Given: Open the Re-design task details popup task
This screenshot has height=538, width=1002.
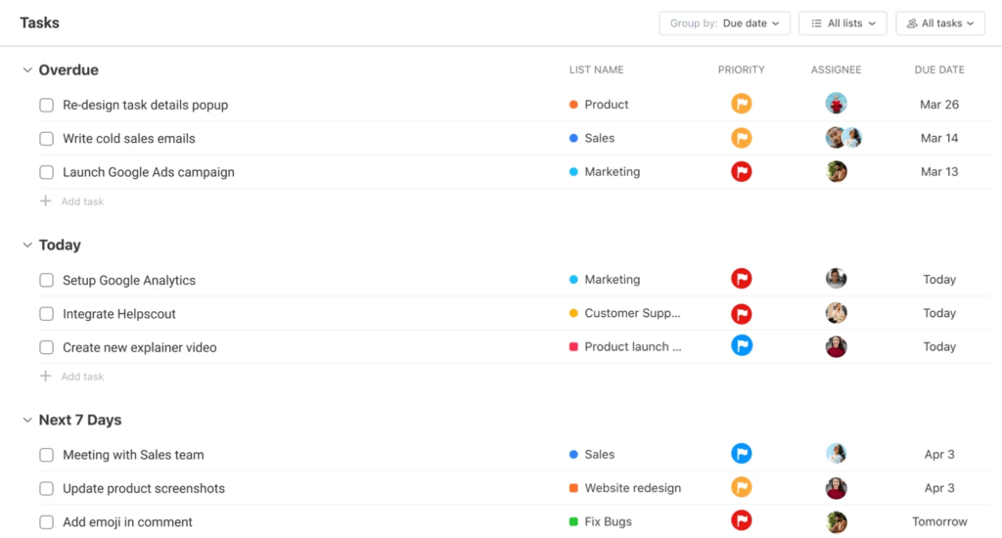Looking at the screenshot, I should click(x=145, y=105).
